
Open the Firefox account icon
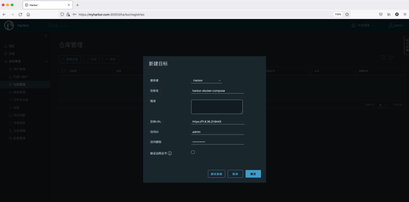pyautogui.click(x=397, y=14)
